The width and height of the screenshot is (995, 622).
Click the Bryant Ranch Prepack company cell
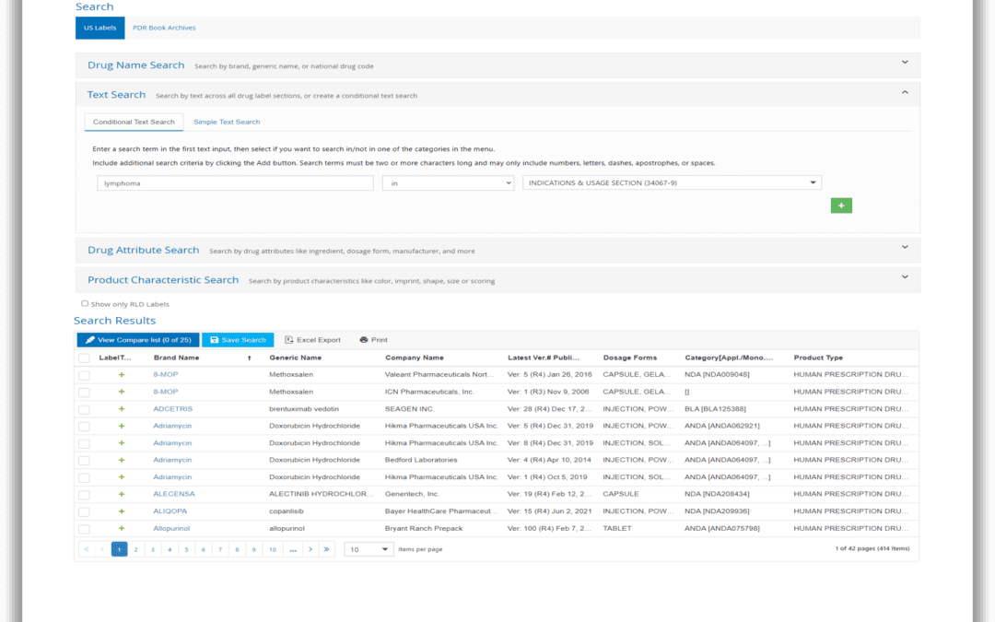coord(424,528)
